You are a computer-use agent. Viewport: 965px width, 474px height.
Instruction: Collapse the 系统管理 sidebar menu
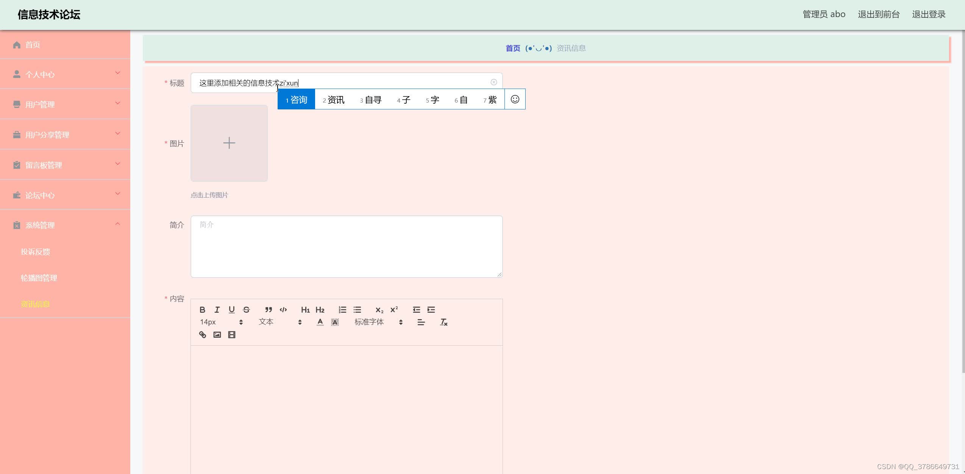(x=65, y=225)
